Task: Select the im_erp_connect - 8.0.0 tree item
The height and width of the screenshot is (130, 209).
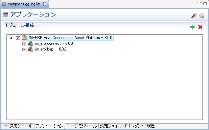Action: [x=54, y=43]
